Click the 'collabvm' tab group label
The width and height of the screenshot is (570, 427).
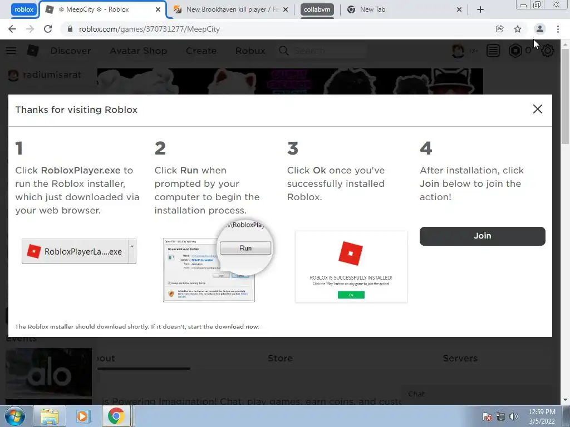[317, 9]
